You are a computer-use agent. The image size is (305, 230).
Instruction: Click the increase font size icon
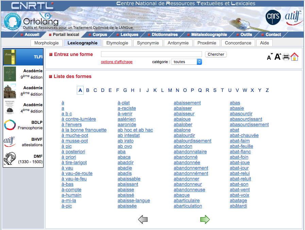pos(277,57)
